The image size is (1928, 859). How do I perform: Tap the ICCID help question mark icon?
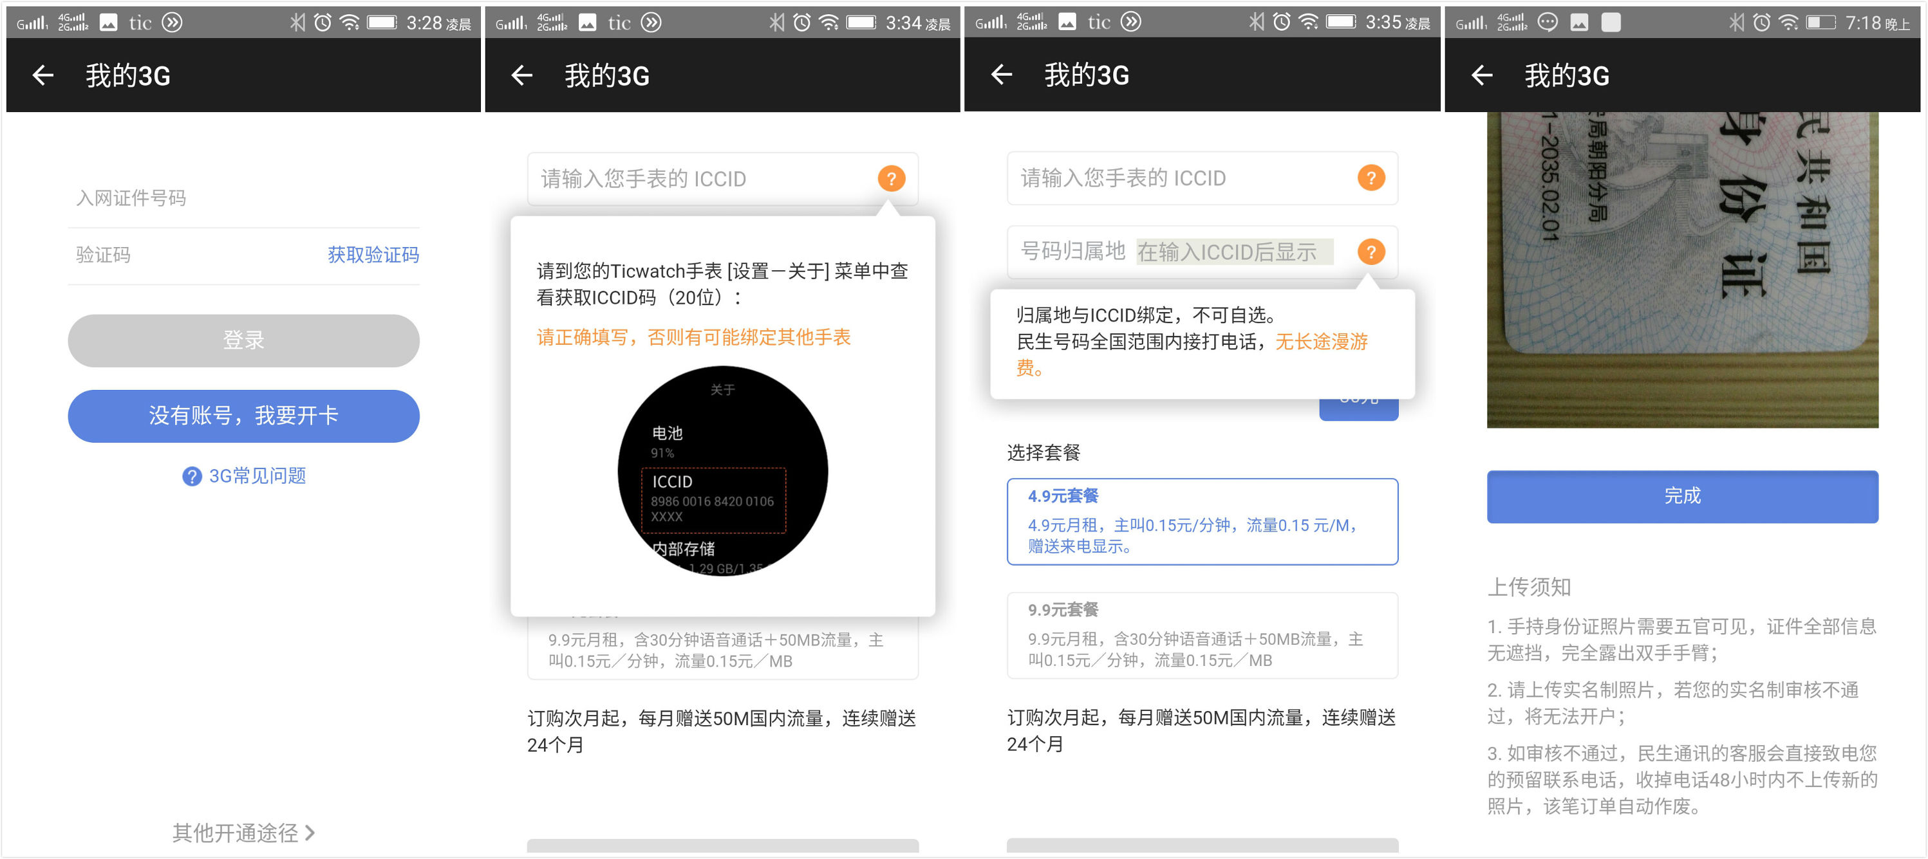pyautogui.click(x=891, y=179)
